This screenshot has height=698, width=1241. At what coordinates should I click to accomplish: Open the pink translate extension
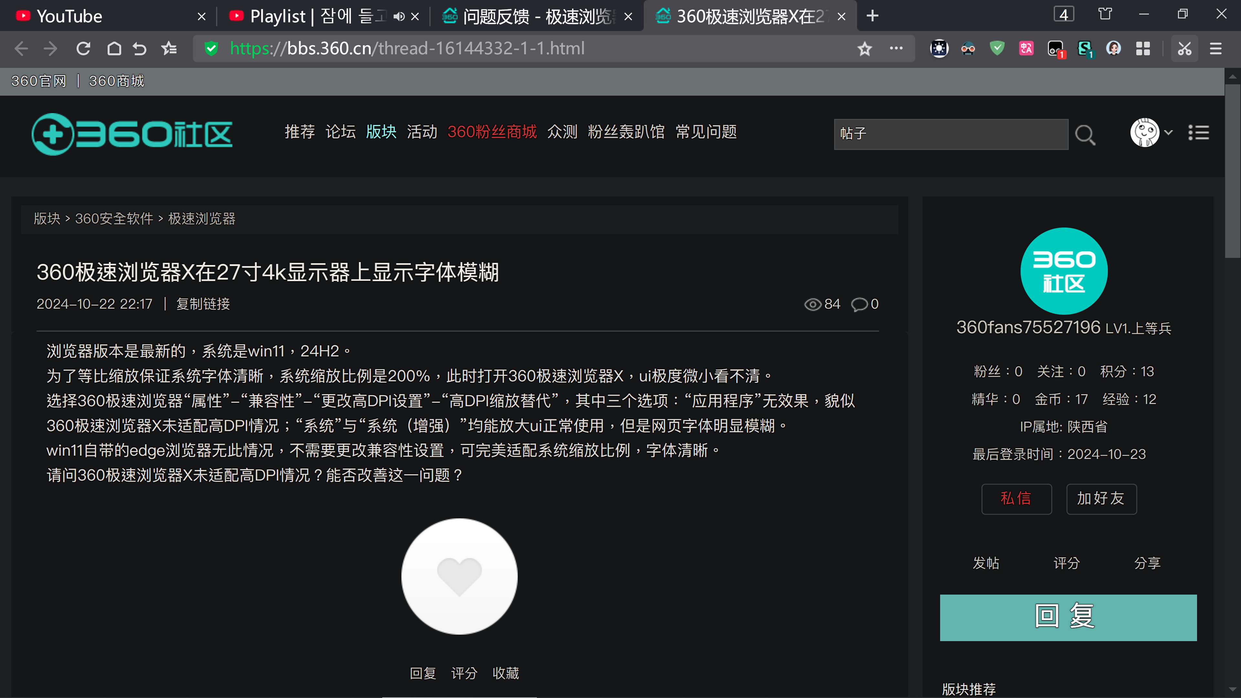tap(1026, 48)
